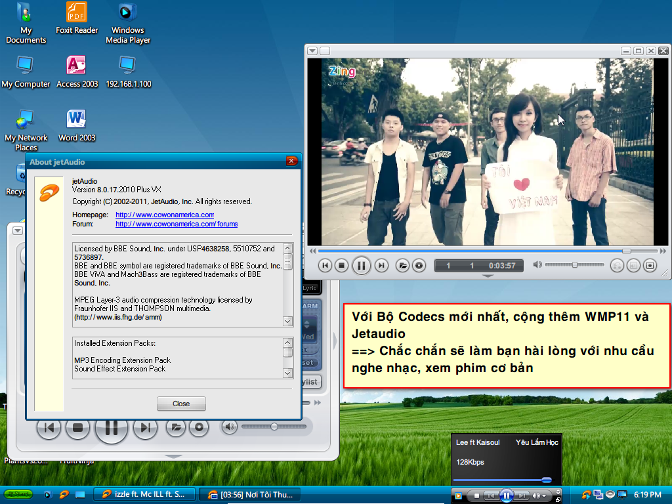The height and width of the screenshot is (504, 672).
Task: Skip to previous track in video window
Action: pos(325,266)
